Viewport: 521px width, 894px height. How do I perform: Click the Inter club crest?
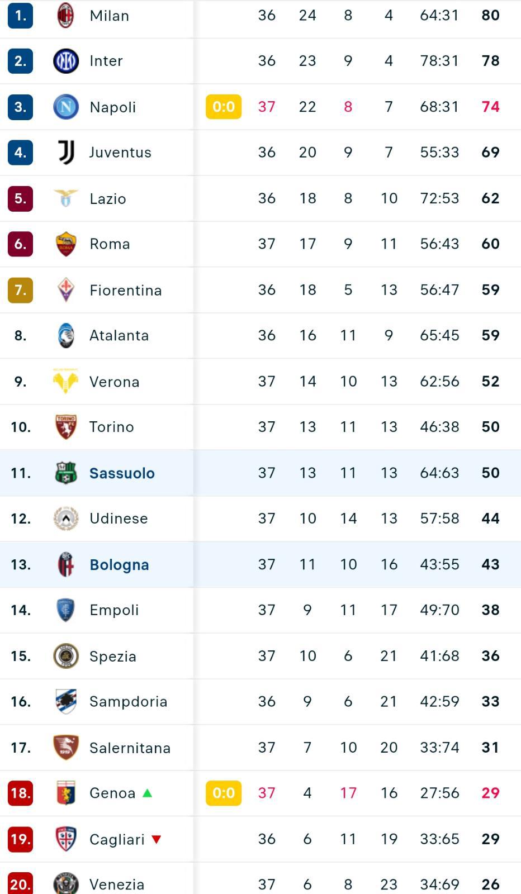[x=66, y=61]
